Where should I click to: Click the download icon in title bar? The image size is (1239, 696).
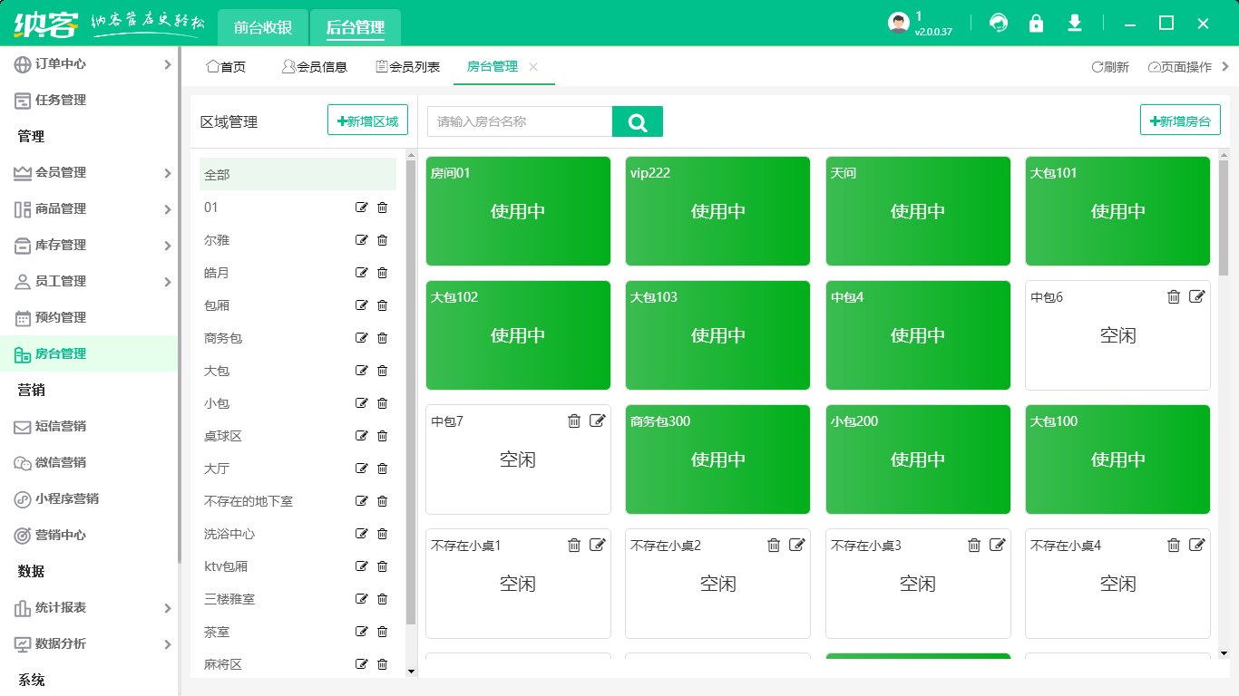pyautogui.click(x=1075, y=24)
